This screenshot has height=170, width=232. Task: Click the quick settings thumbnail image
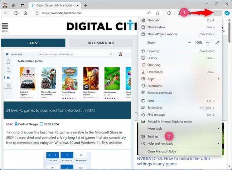pos(67,160)
